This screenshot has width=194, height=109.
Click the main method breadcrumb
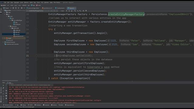[38, 5]
